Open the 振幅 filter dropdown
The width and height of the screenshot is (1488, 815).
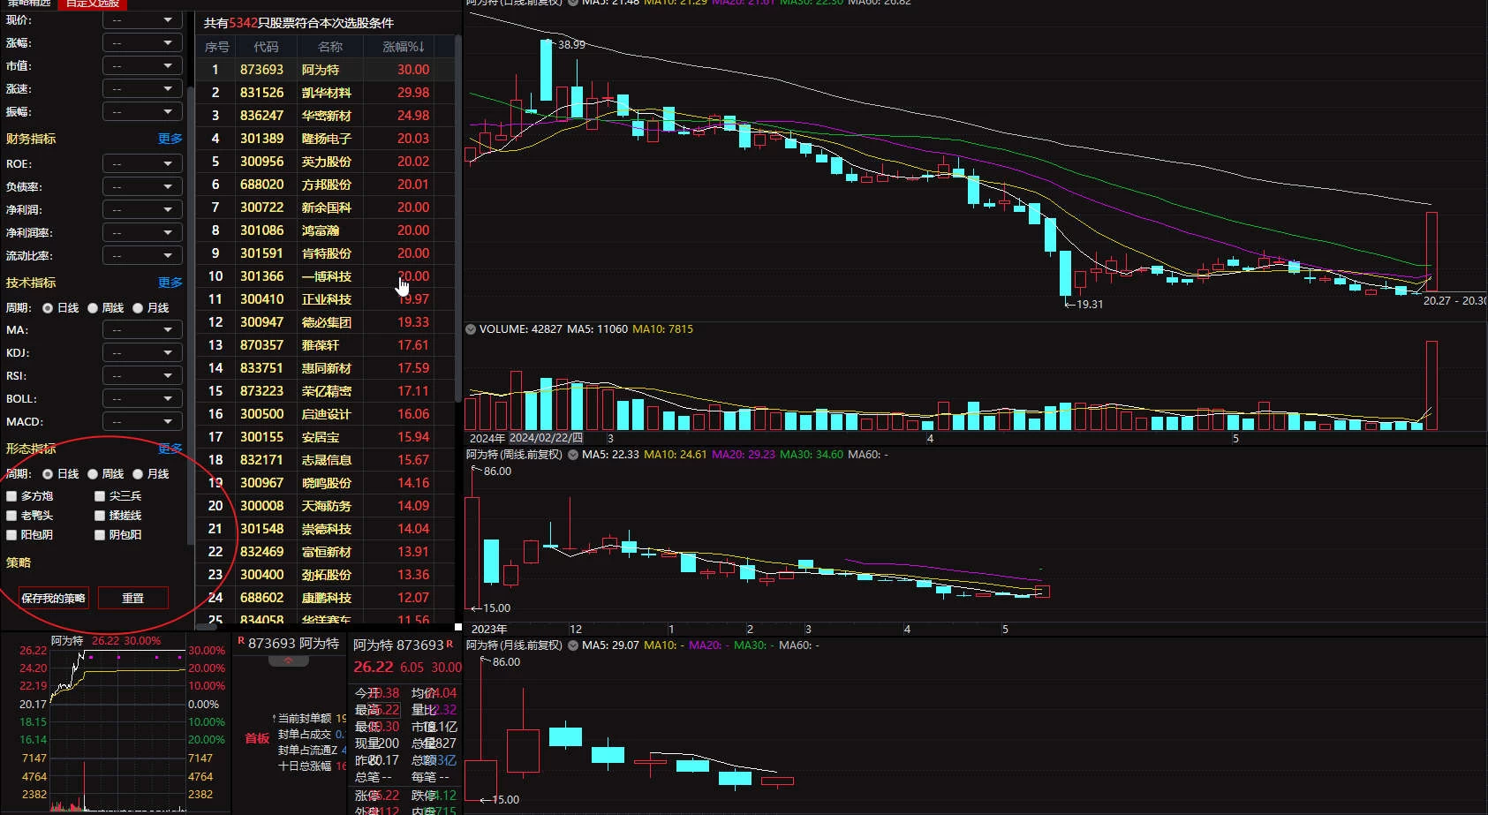point(142,111)
